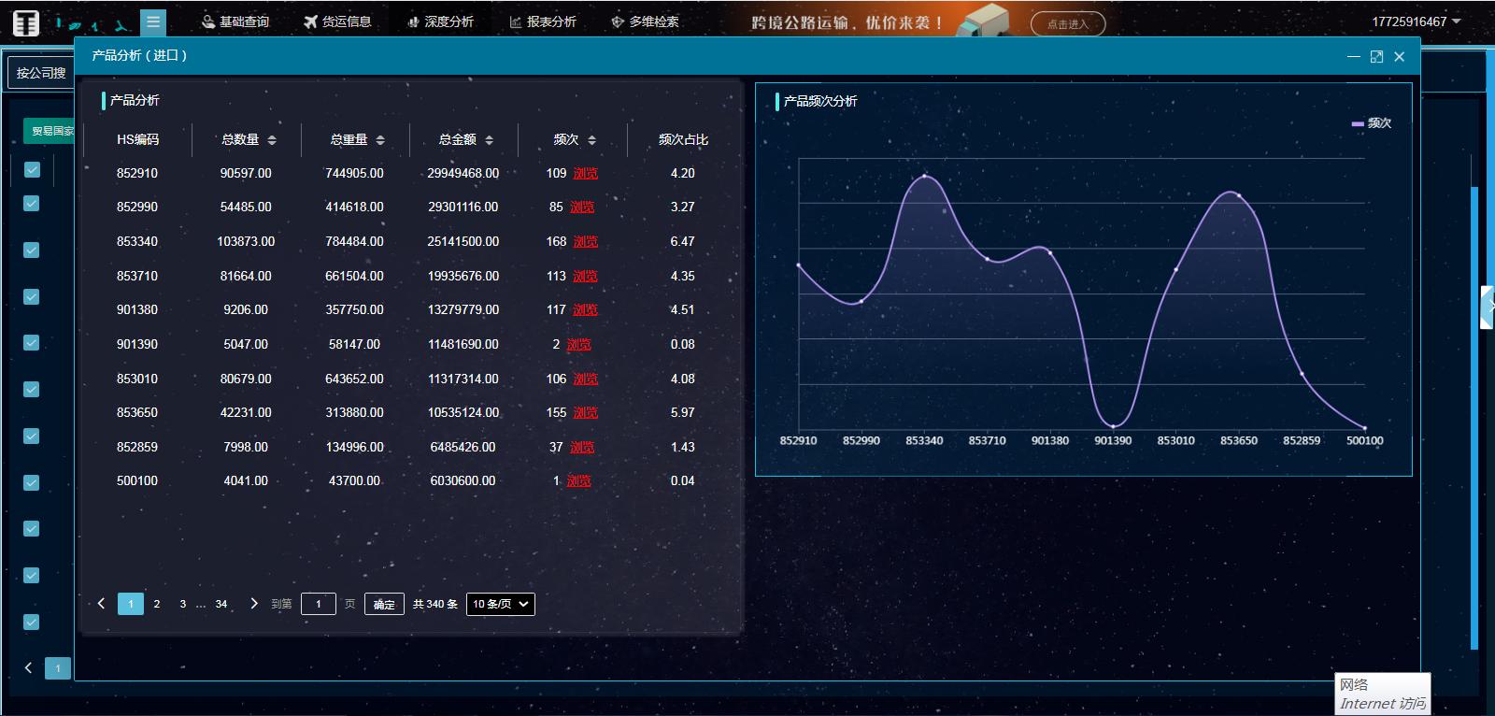This screenshot has width=1495, height=716.
Task: Sort table by 总重量 column
Action: [x=380, y=140]
